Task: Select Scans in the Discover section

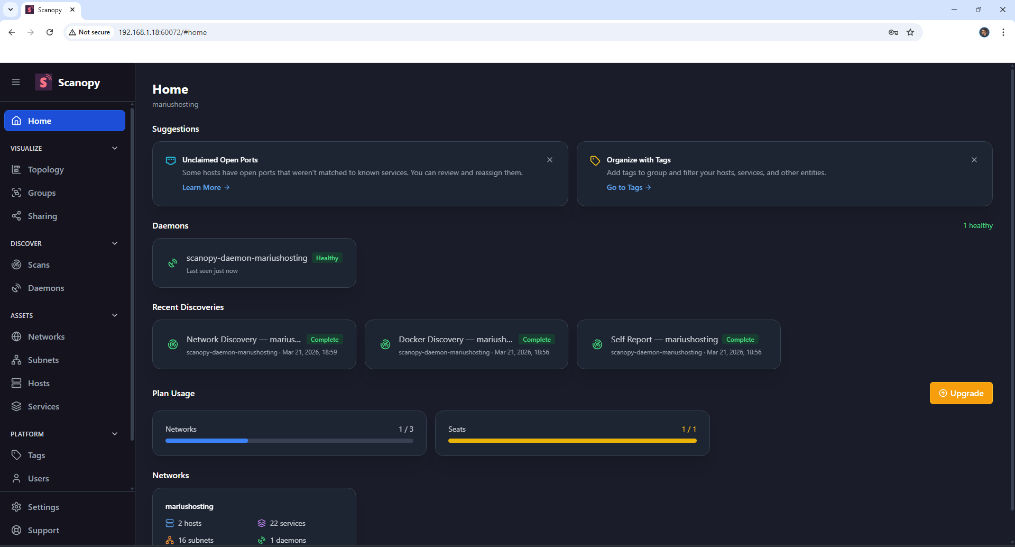Action: [x=39, y=265]
